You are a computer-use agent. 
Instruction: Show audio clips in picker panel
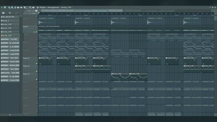tap(10, 13)
